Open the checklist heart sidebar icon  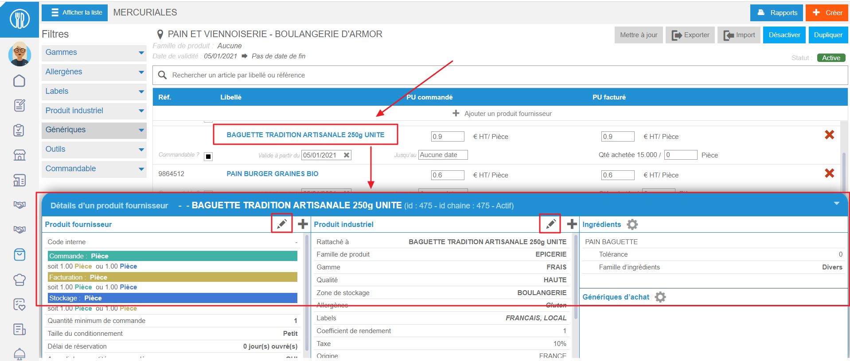19,304
